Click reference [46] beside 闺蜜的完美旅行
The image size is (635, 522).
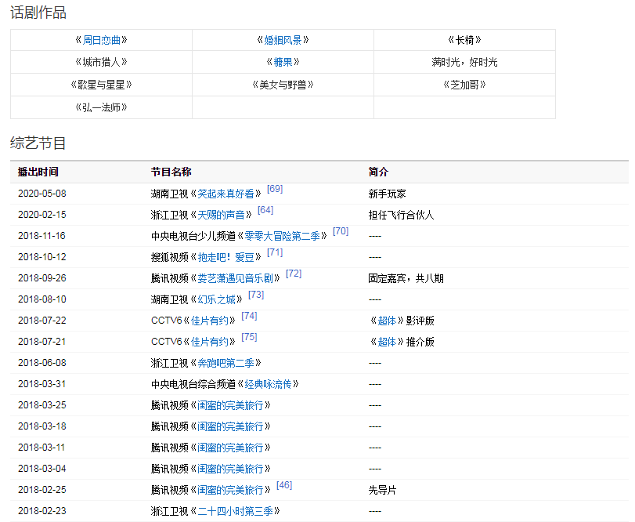[x=284, y=485]
